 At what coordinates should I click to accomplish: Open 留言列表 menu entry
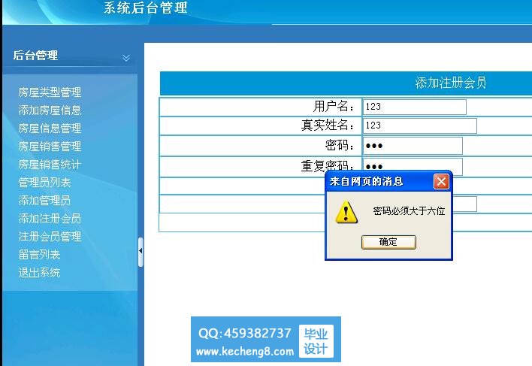click(x=39, y=255)
